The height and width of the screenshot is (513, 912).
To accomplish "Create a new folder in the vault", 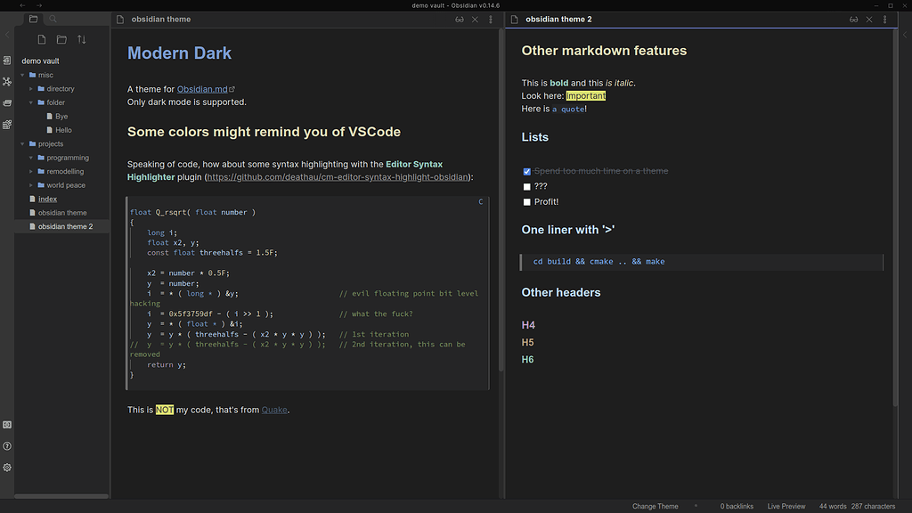I will [61, 39].
